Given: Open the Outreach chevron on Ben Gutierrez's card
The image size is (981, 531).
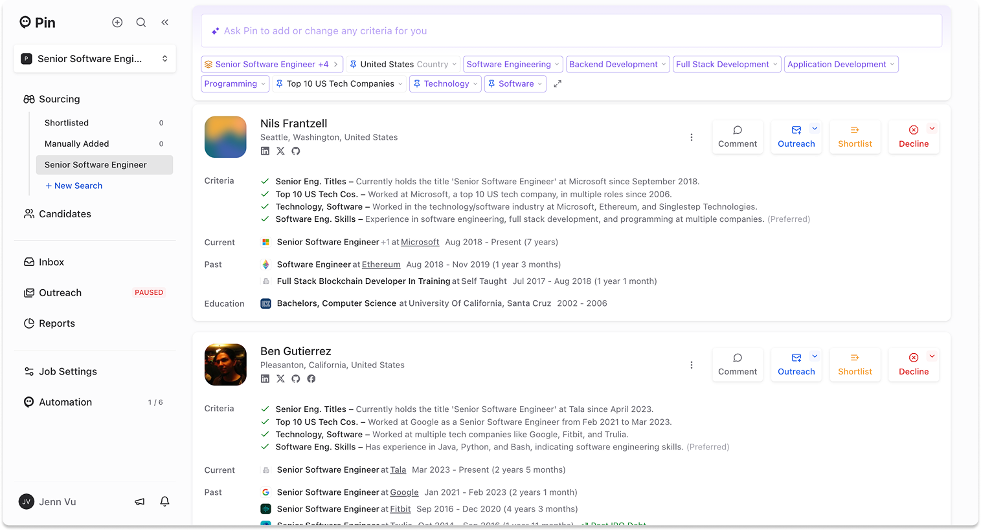Looking at the screenshot, I should (815, 356).
